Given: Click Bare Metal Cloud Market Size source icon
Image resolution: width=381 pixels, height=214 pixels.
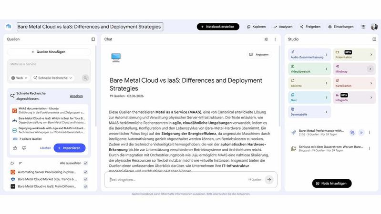Looking at the screenshot, I should [x=13, y=179].
